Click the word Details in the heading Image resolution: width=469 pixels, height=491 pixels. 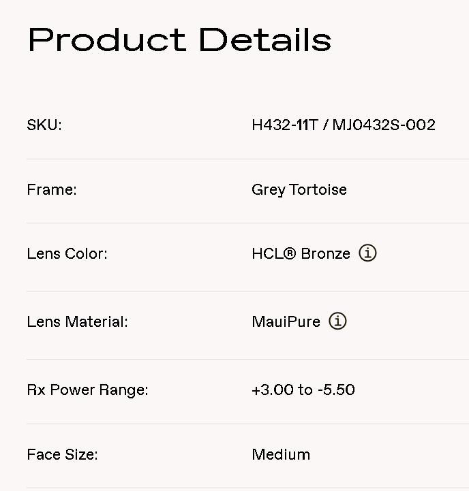pos(264,39)
